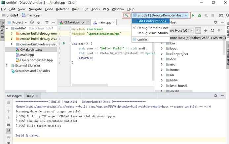Hide the Project panel using minus icon

(54, 22)
